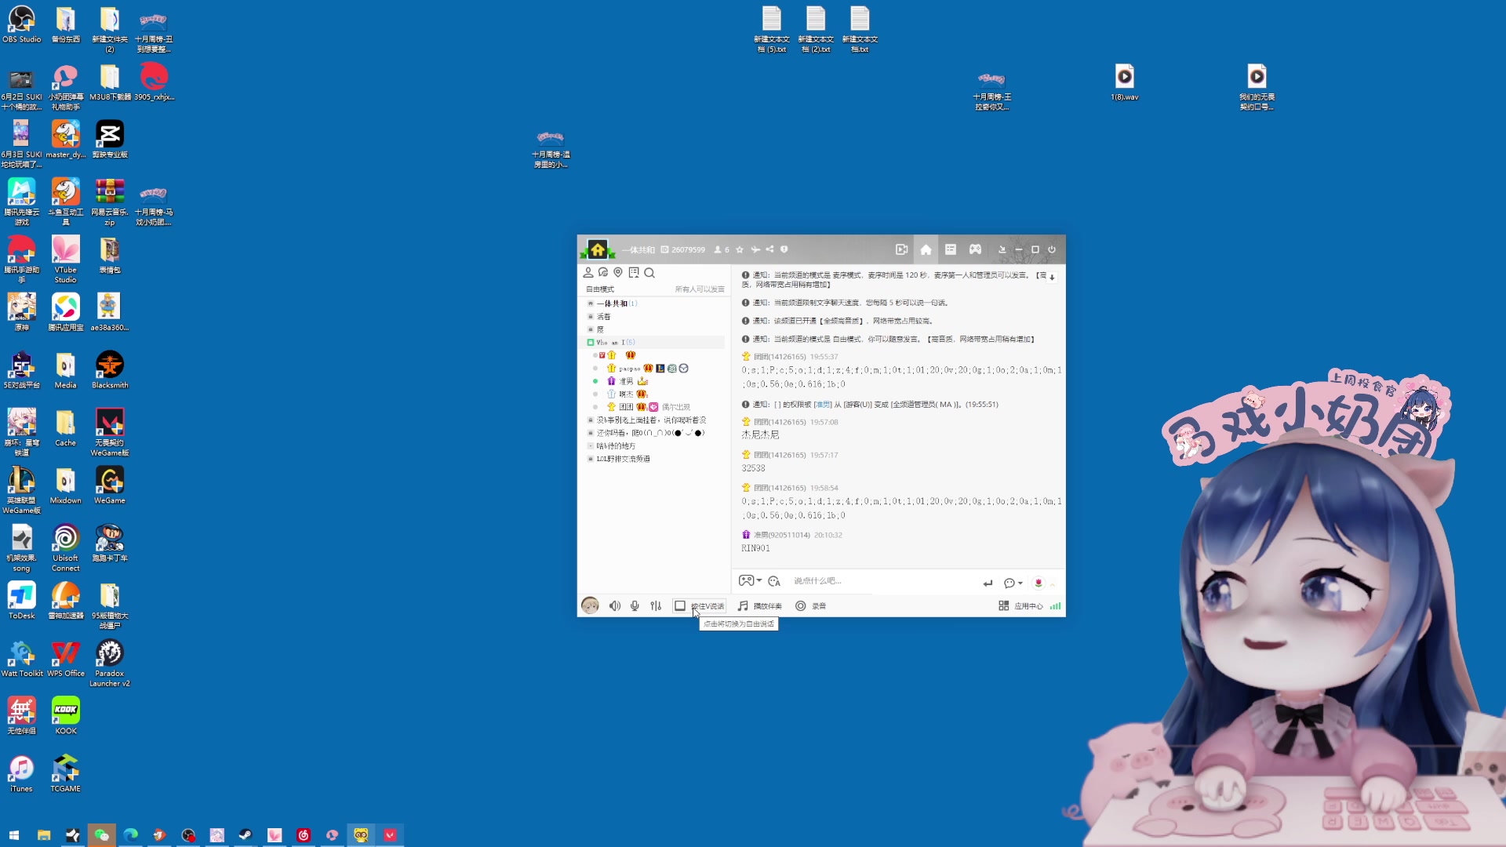Mute the speaker in bottom bar
This screenshot has width=1506, height=847.
click(615, 606)
